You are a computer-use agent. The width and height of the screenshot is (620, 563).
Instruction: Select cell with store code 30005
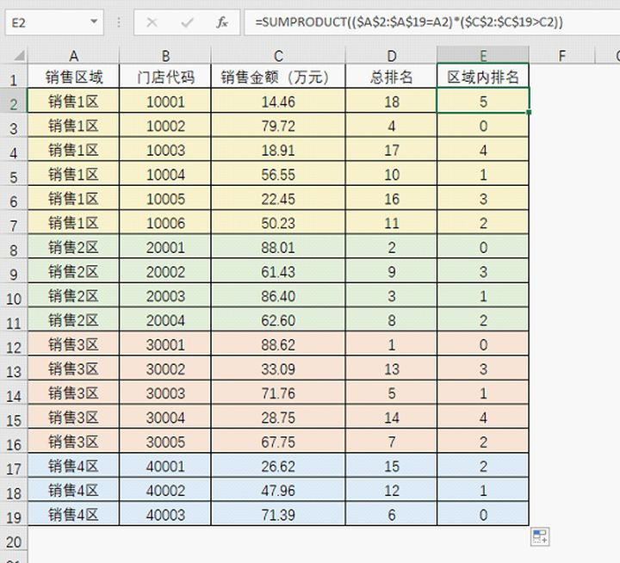point(165,442)
